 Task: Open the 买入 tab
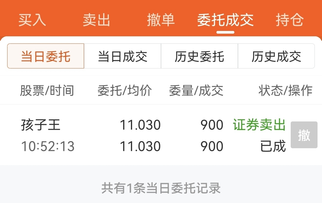pos(32,20)
